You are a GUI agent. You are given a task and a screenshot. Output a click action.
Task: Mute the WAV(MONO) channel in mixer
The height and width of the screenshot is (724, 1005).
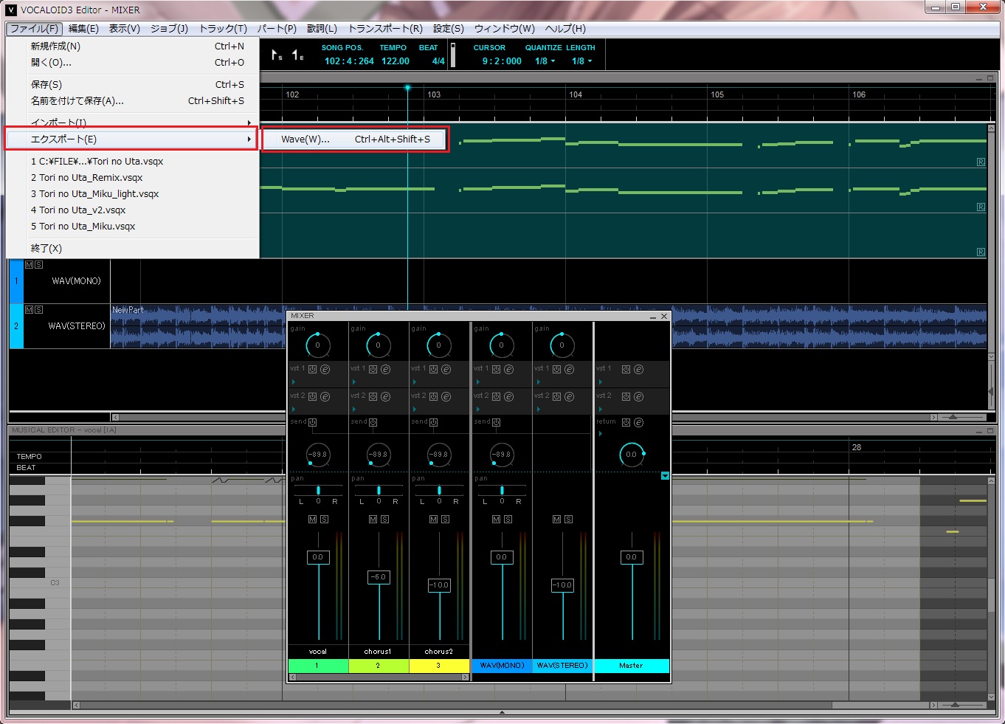click(x=496, y=520)
